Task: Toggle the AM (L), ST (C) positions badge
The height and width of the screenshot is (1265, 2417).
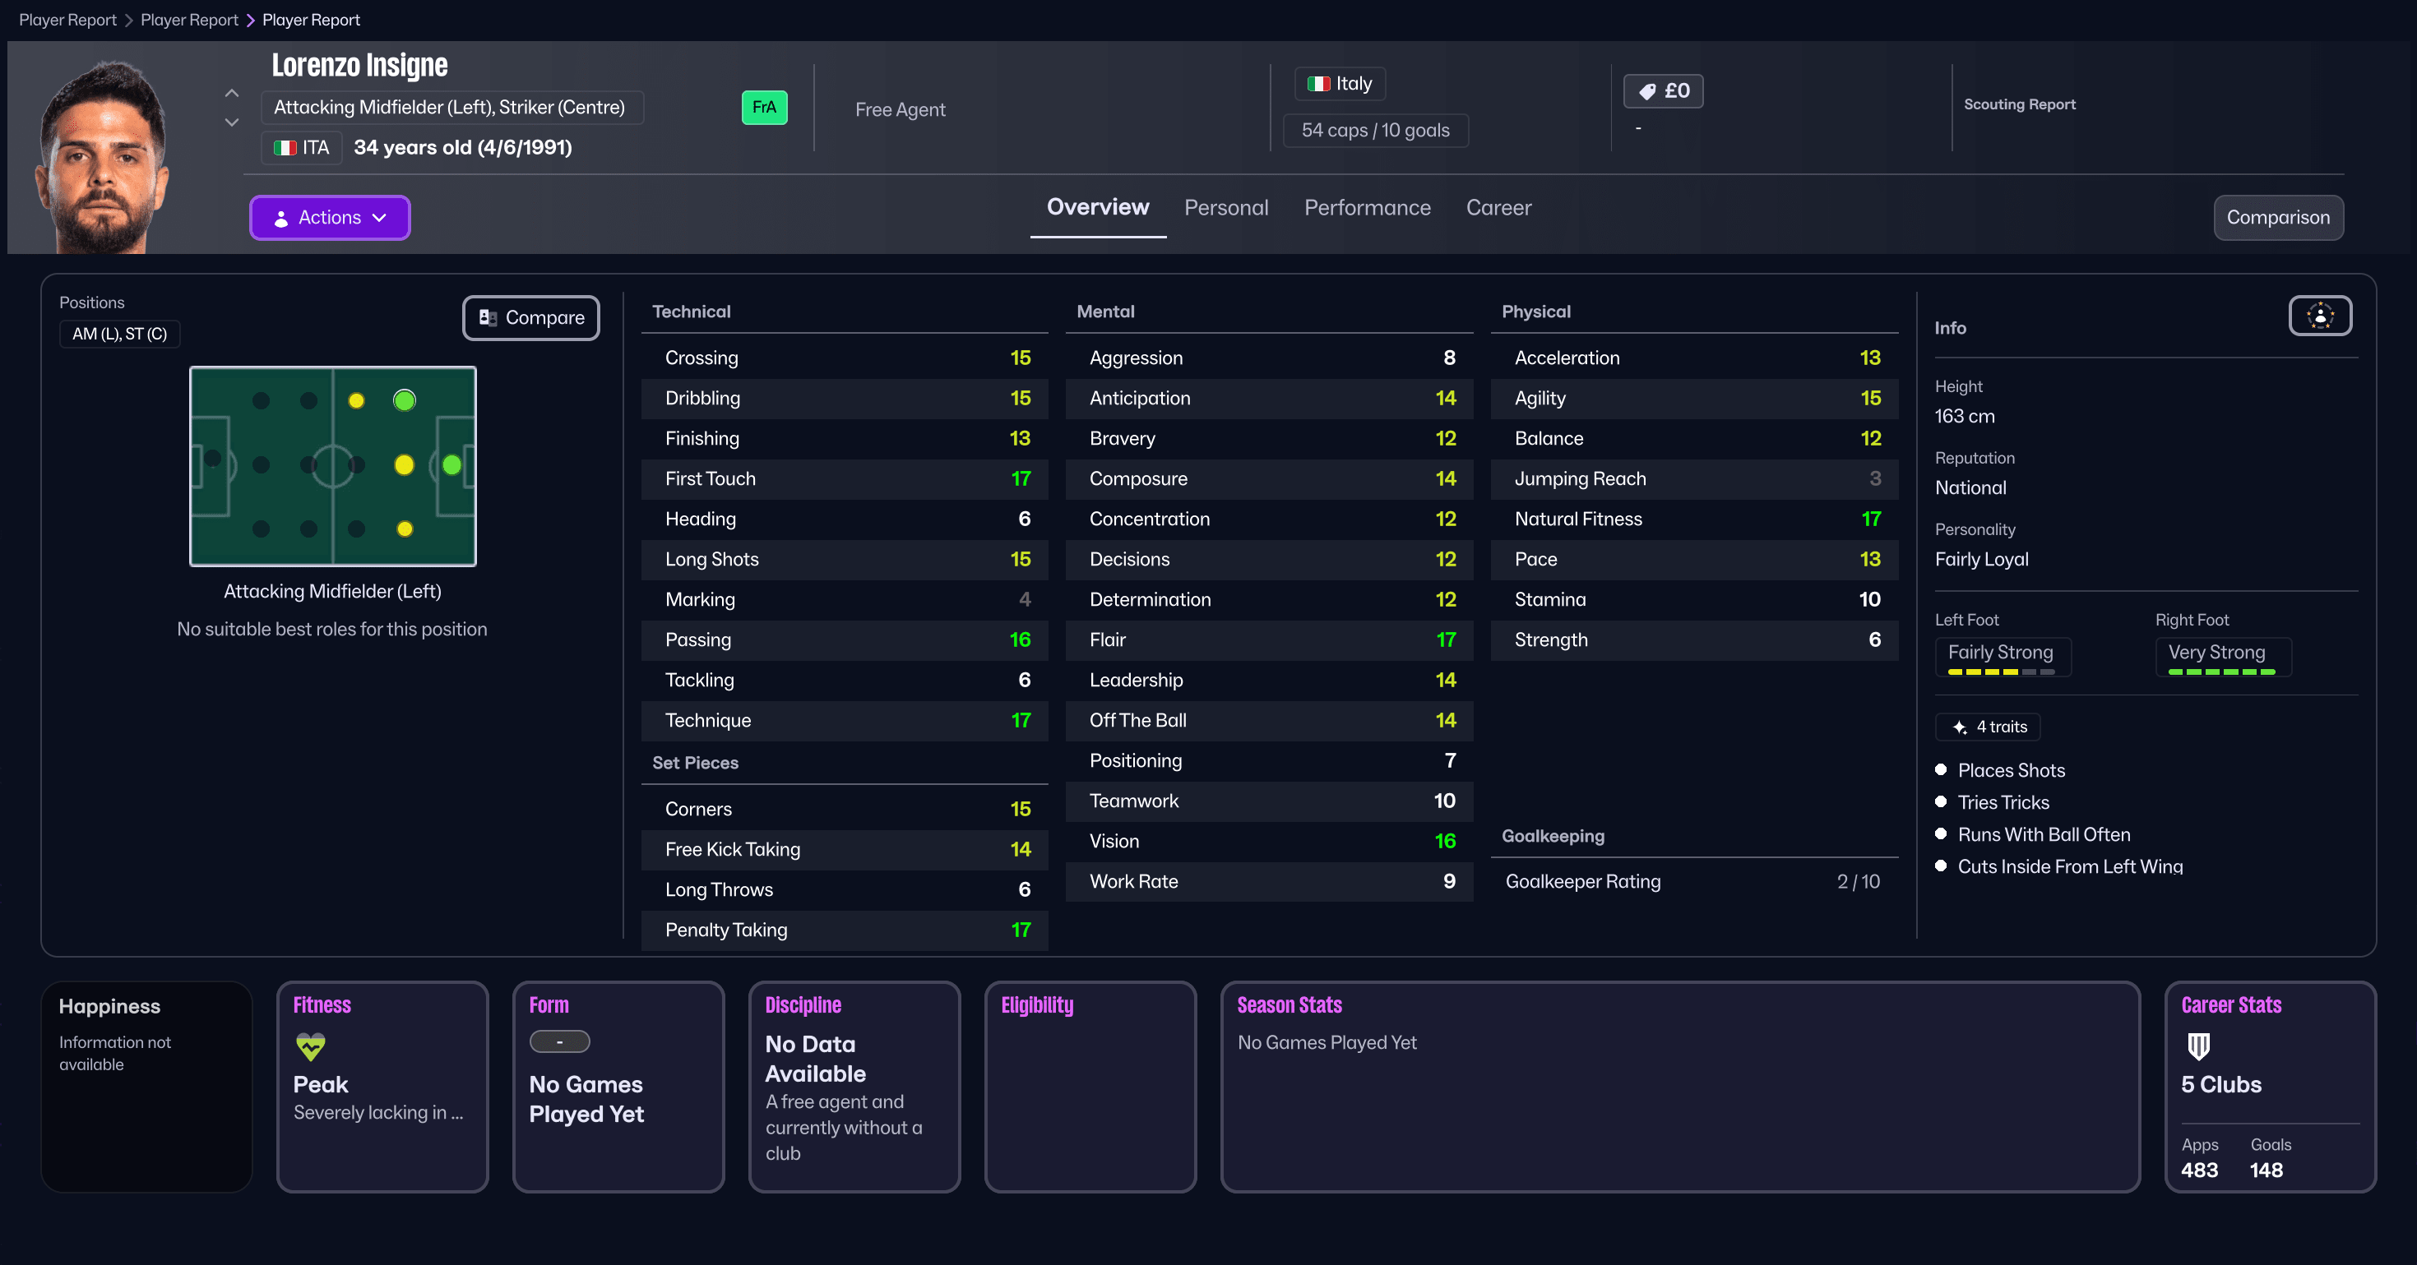Action: [119, 334]
